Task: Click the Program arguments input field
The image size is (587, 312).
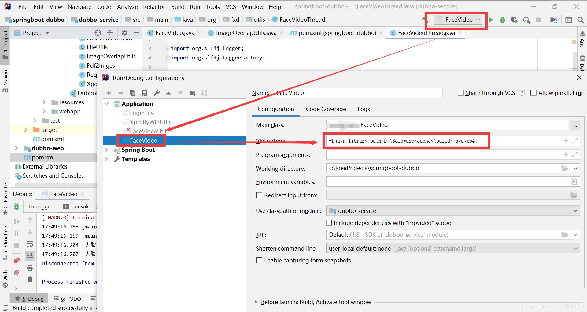Action: [443, 155]
